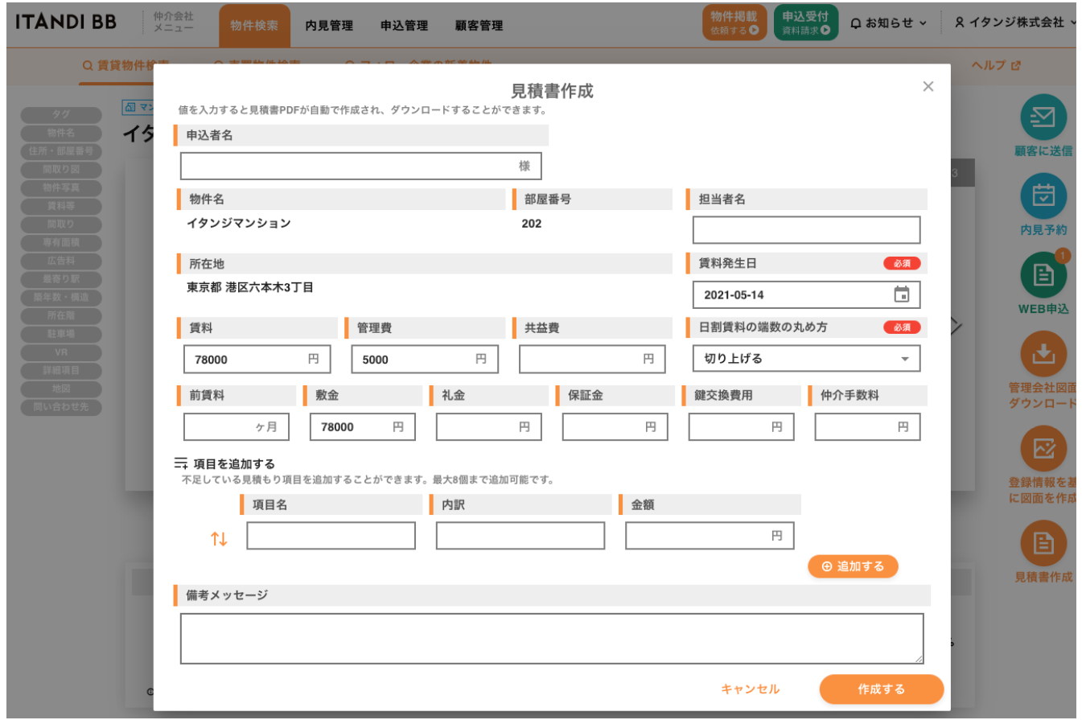Select the タグ filter in background list
The image size is (1086, 720).
pos(61,114)
